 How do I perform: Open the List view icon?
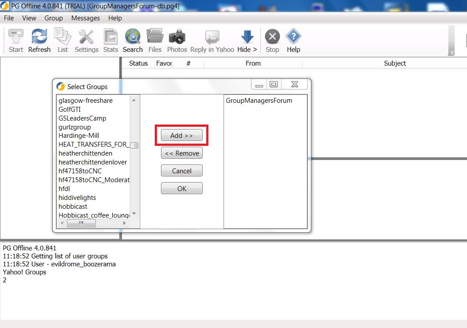coord(62,40)
